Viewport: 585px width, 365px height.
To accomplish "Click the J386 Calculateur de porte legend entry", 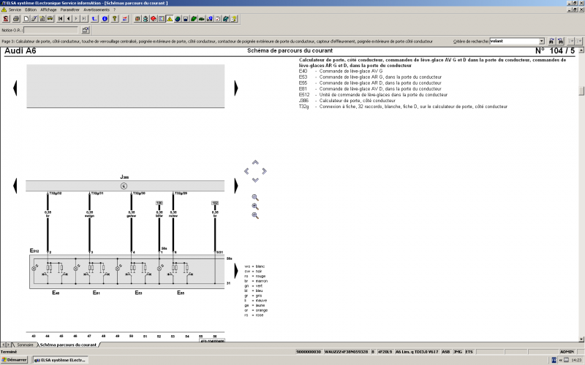I will [x=347, y=101].
